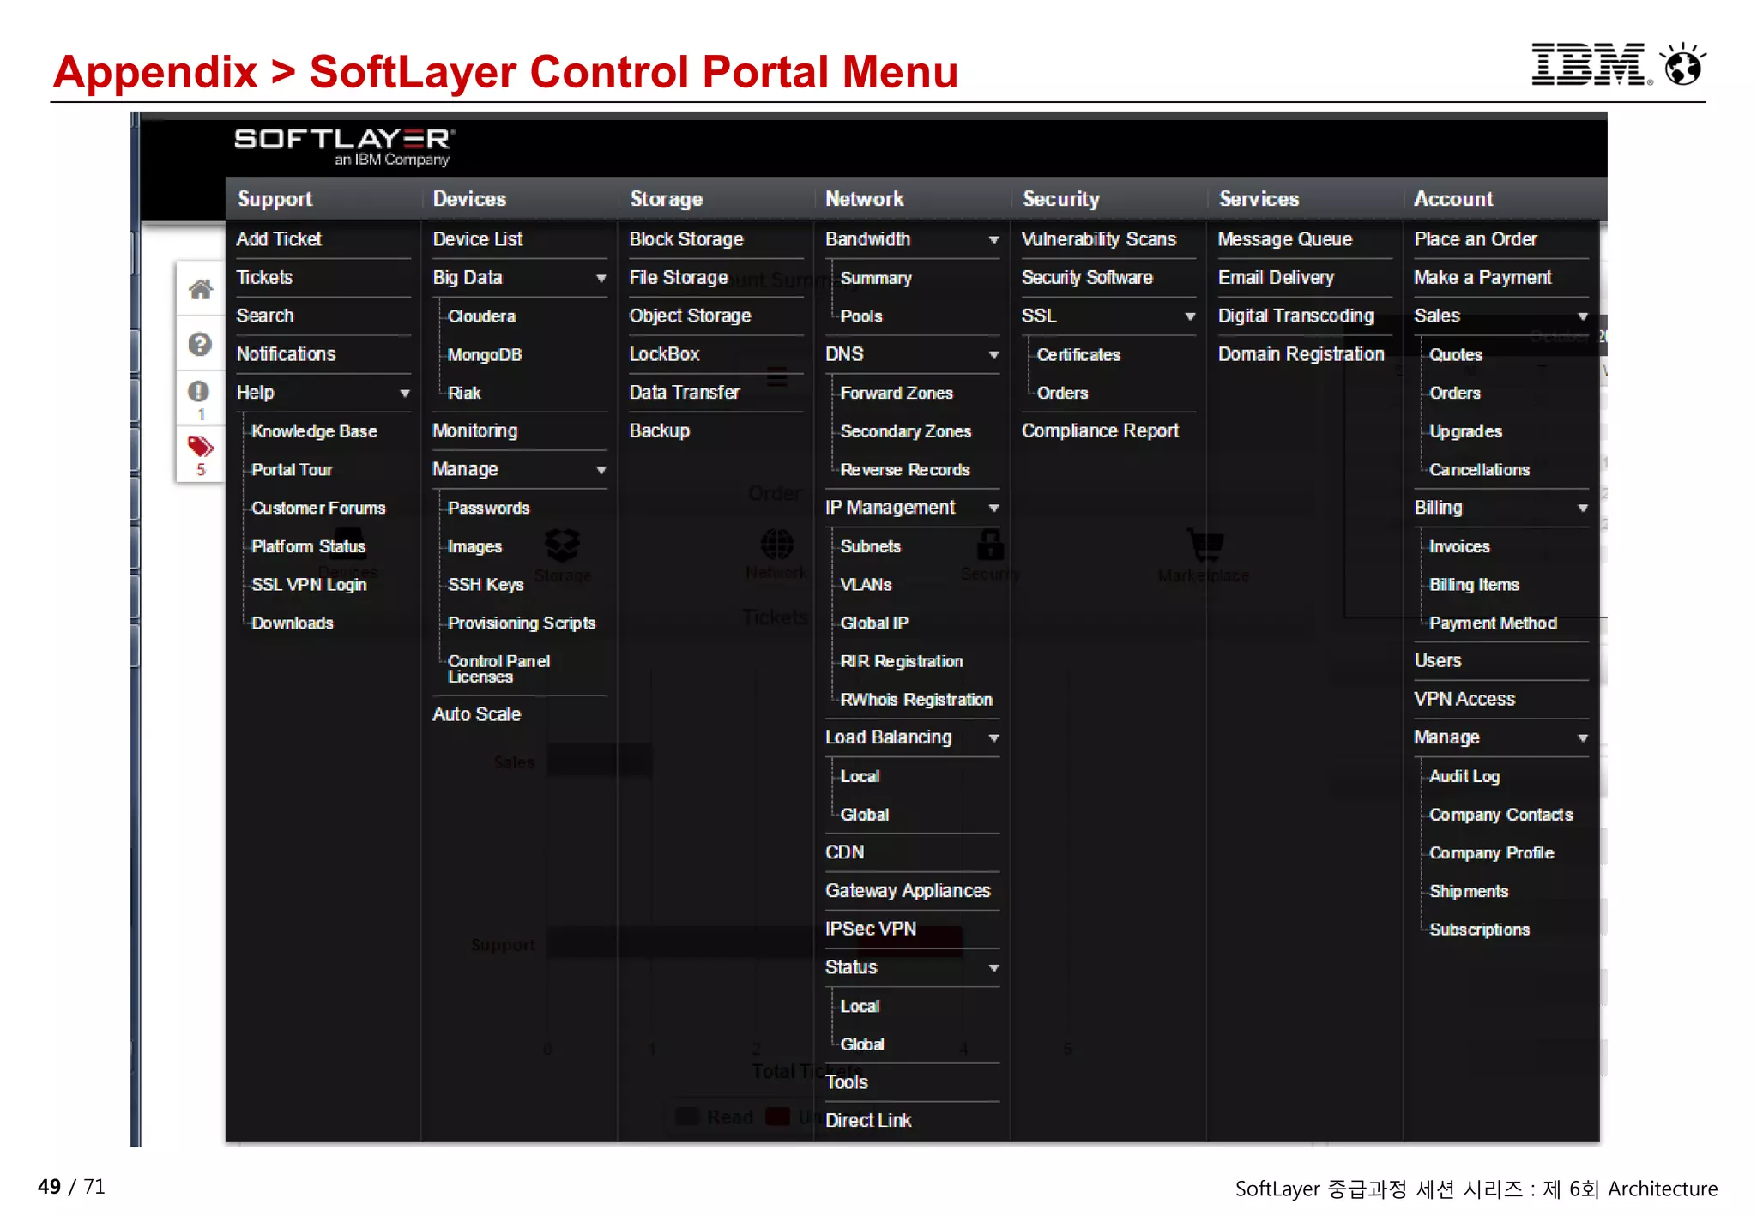Click the home icon in left sidebar

[x=201, y=290]
